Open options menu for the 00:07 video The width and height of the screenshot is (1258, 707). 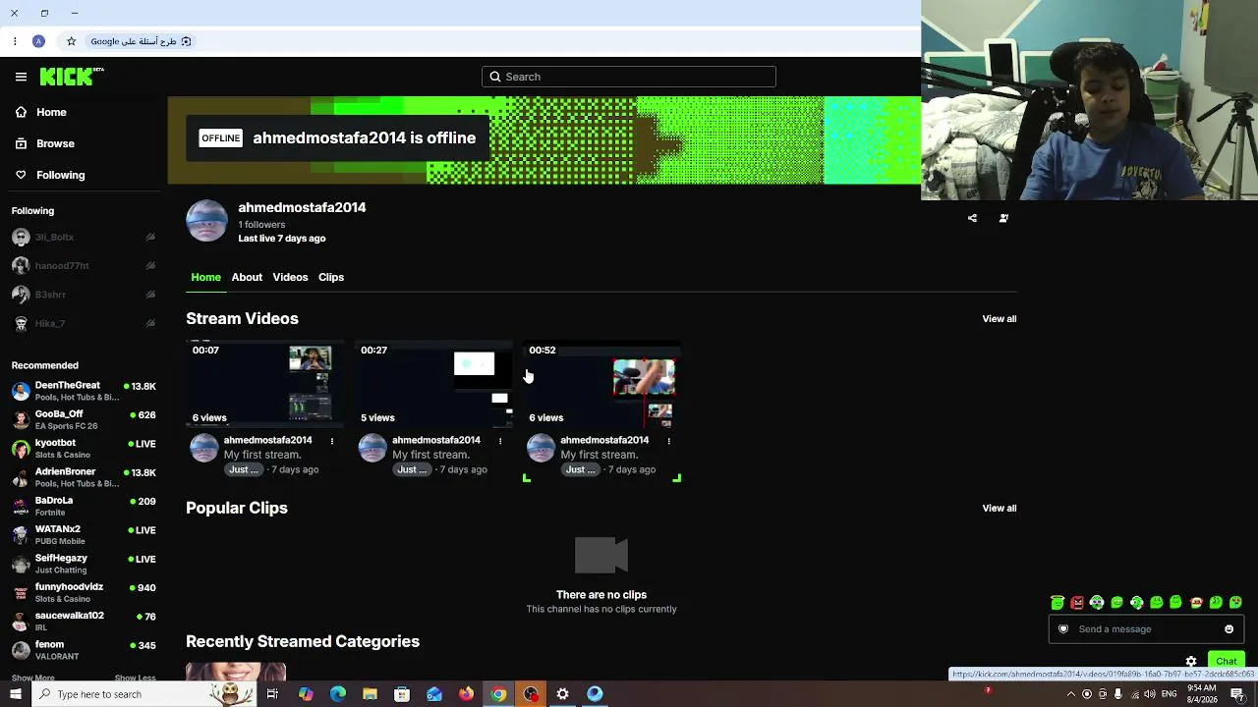click(332, 441)
